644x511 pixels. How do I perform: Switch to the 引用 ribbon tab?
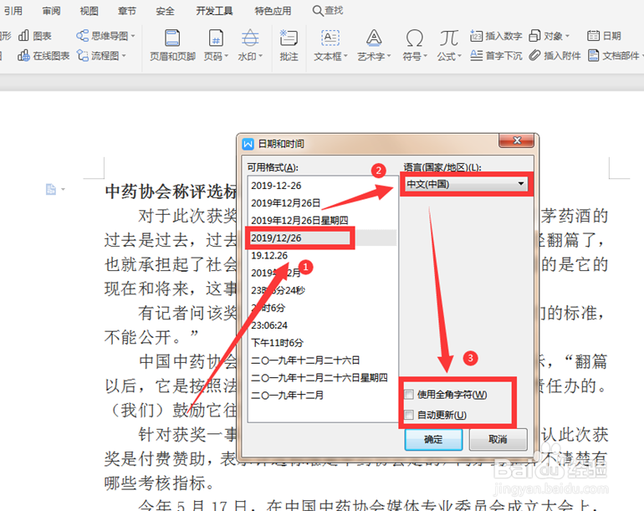pyautogui.click(x=13, y=11)
